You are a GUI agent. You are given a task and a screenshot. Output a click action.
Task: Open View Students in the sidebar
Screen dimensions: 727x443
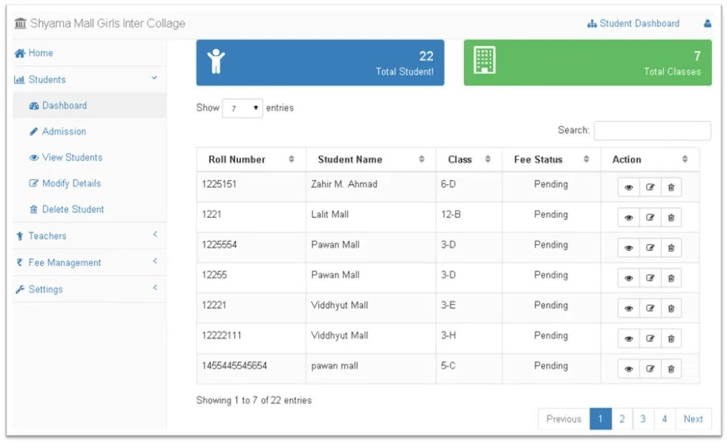pos(72,158)
